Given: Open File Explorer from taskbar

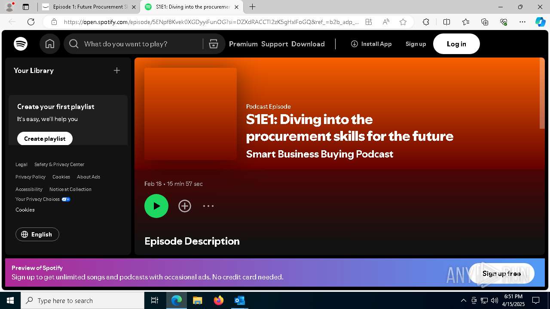Looking at the screenshot, I should click(197, 300).
